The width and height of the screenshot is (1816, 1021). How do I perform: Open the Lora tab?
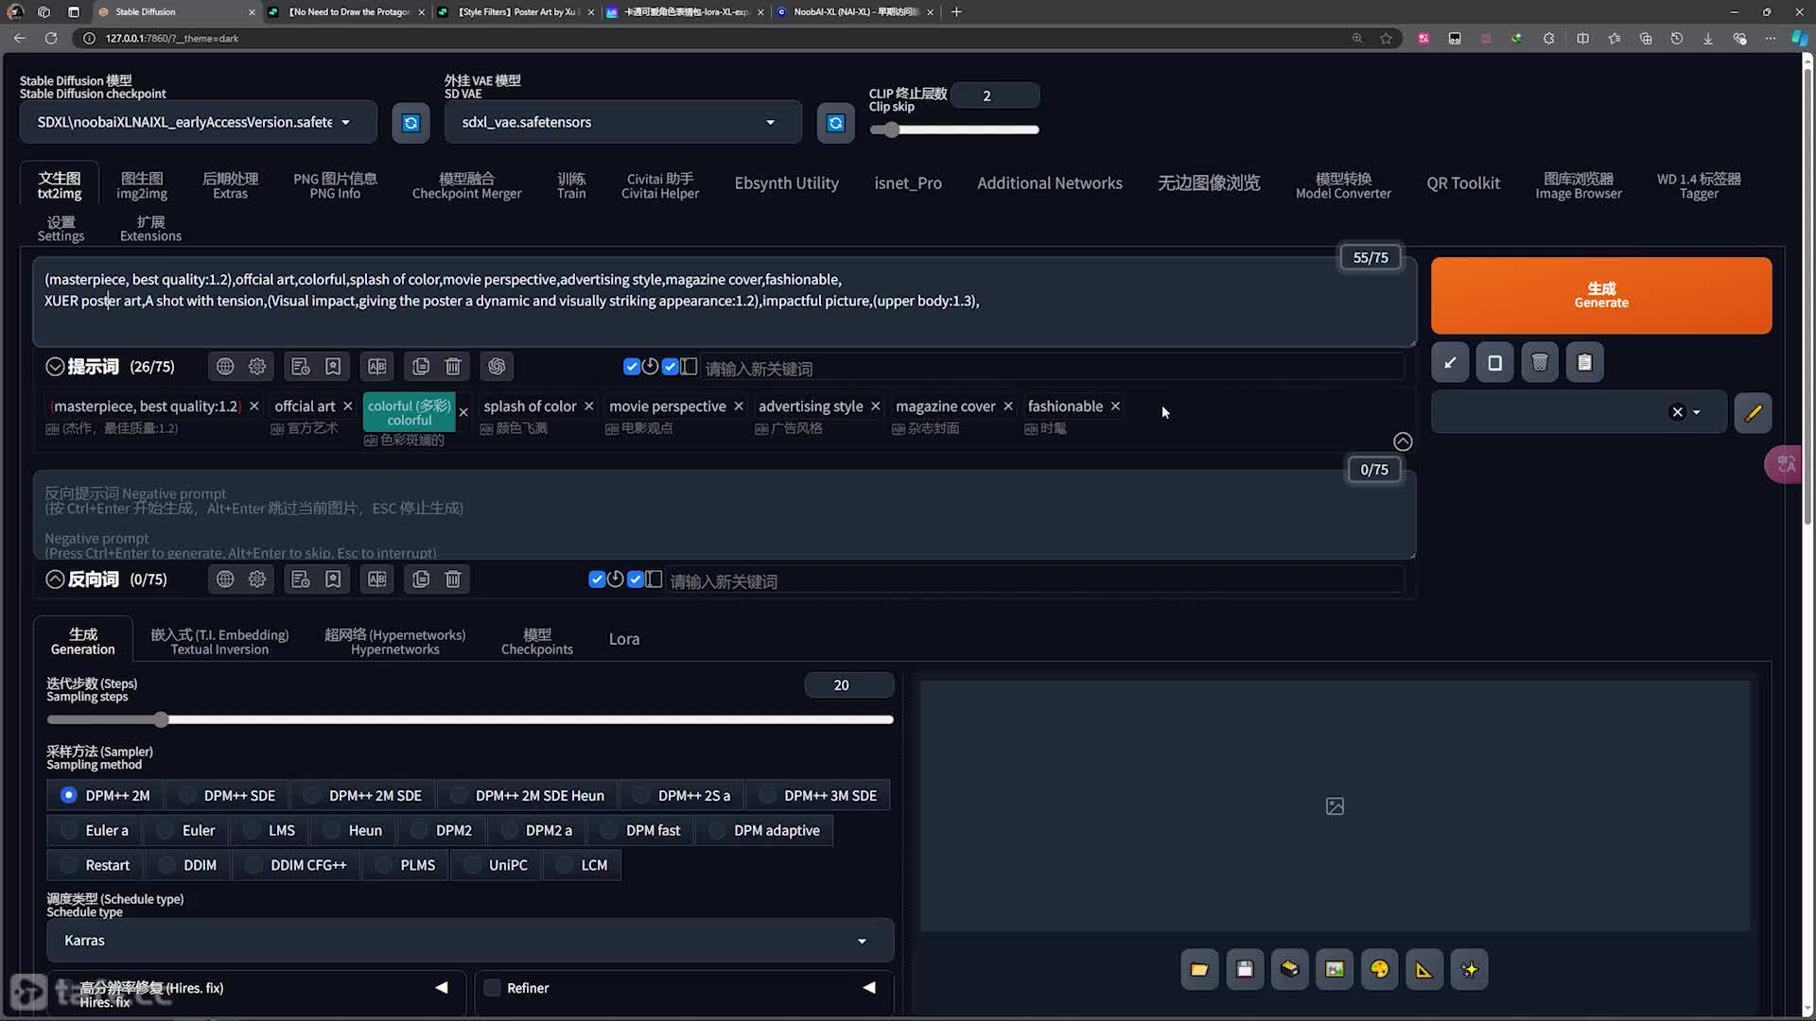pos(624,639)
